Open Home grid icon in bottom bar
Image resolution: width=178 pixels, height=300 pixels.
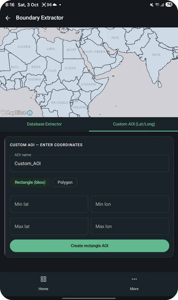click(x=43, y=279)
